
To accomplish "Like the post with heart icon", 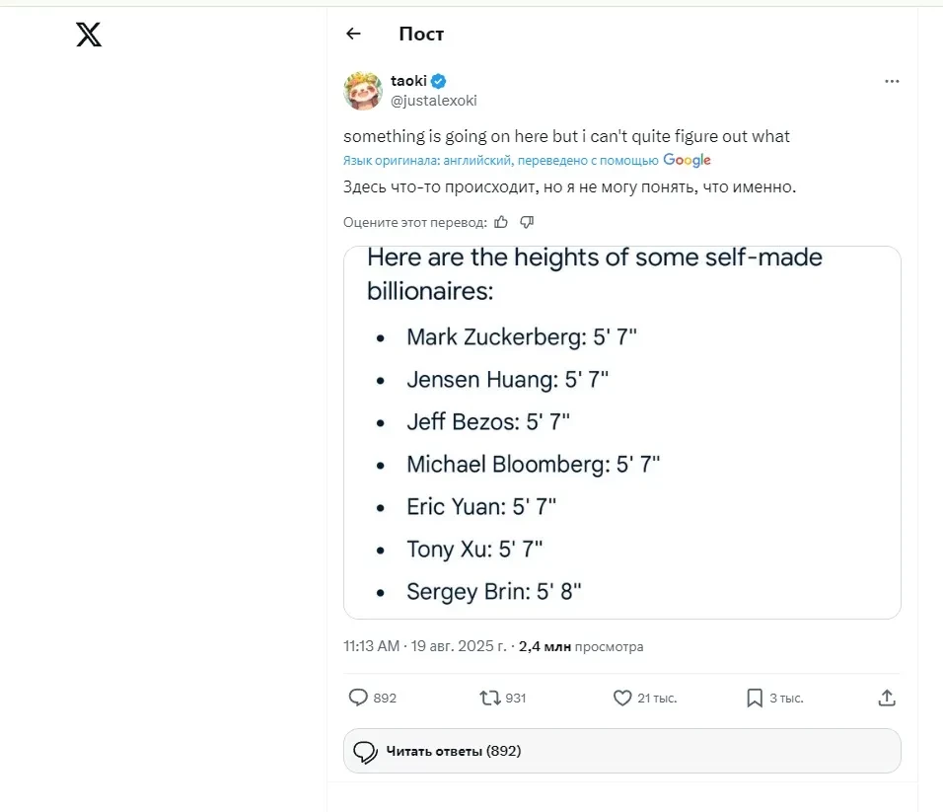I will tap(622, 698).
